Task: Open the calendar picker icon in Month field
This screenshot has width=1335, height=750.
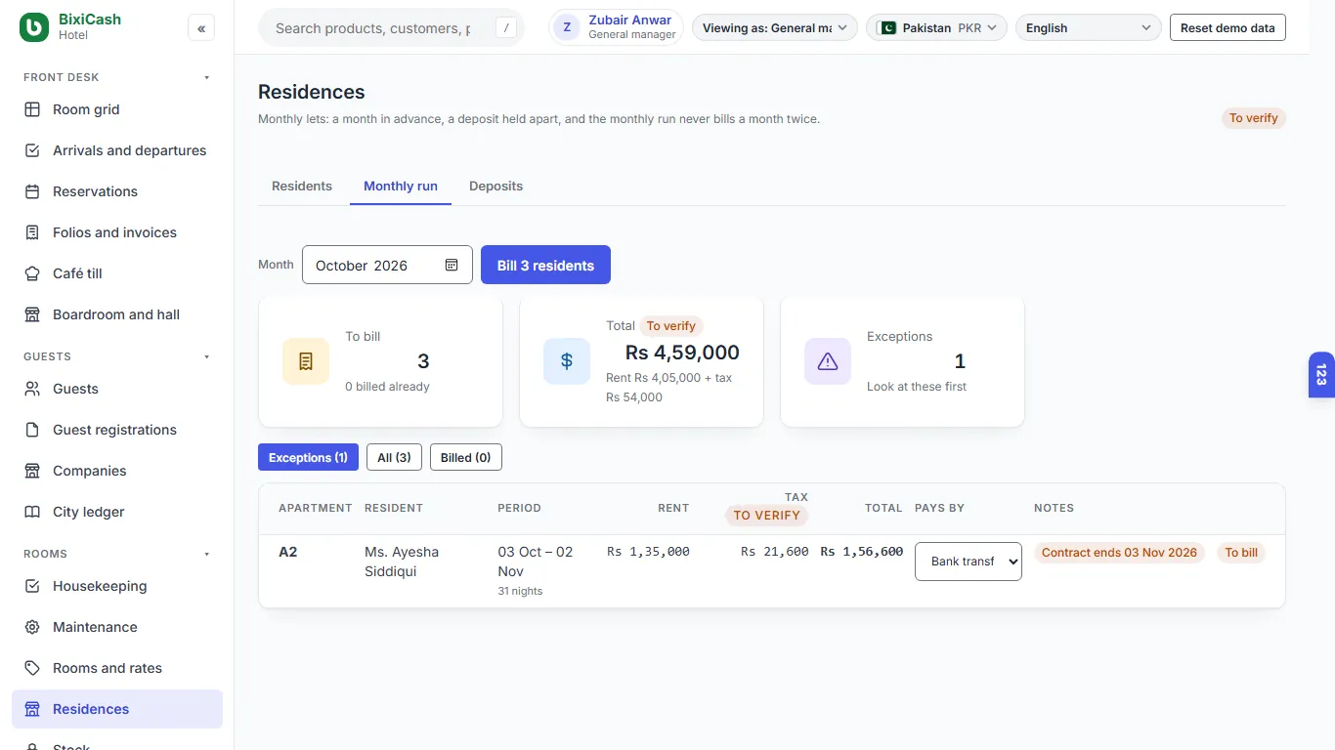Action: 452,265
